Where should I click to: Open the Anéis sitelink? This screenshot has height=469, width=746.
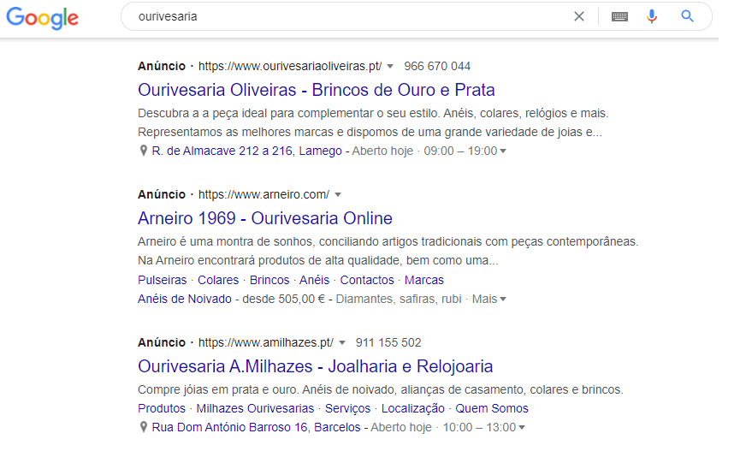[x=315, y=280]
